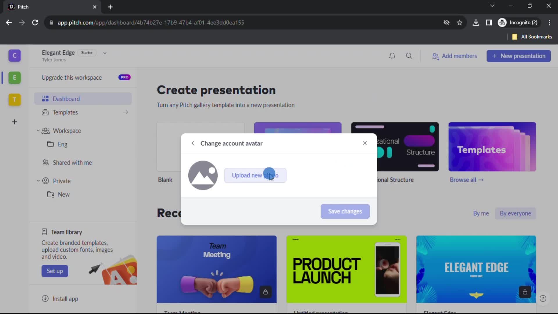Click the search magnifier icon
The image size is (558, 314).
pos(409,56)
